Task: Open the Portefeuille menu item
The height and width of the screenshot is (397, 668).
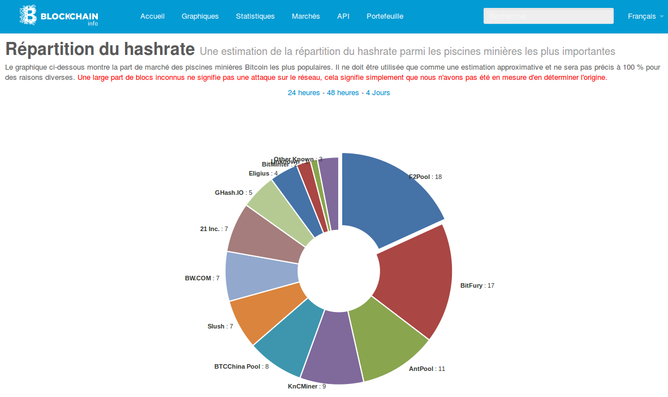Action: (385, 16)
